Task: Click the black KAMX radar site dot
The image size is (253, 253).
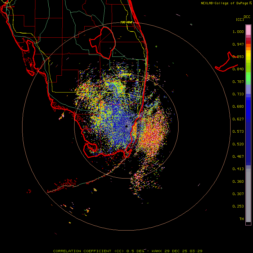Action: [126, 126]
